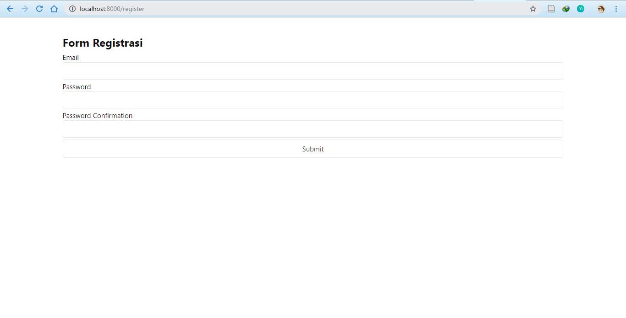Click the browser profile avatar

(601, 9)
